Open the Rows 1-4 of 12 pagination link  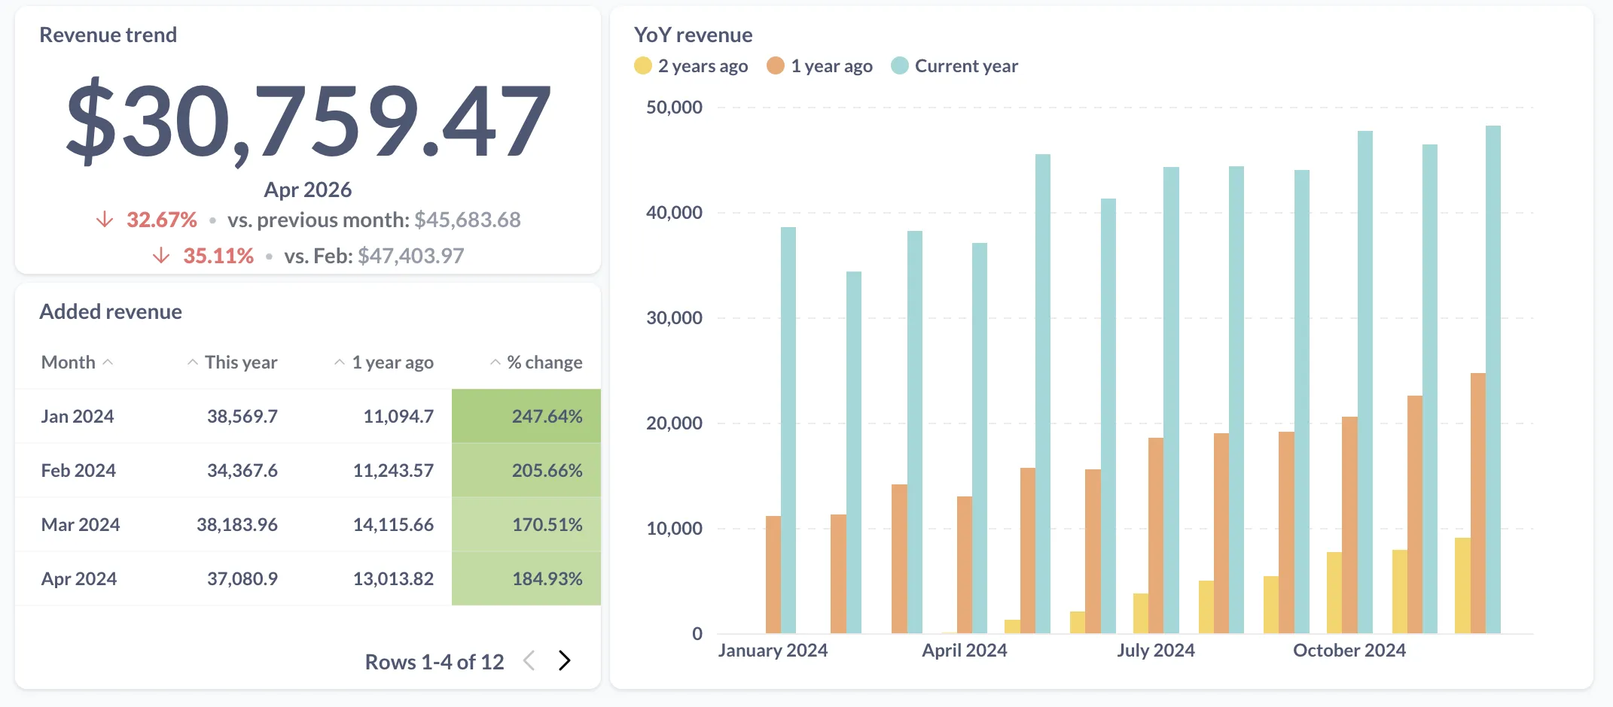435,660
